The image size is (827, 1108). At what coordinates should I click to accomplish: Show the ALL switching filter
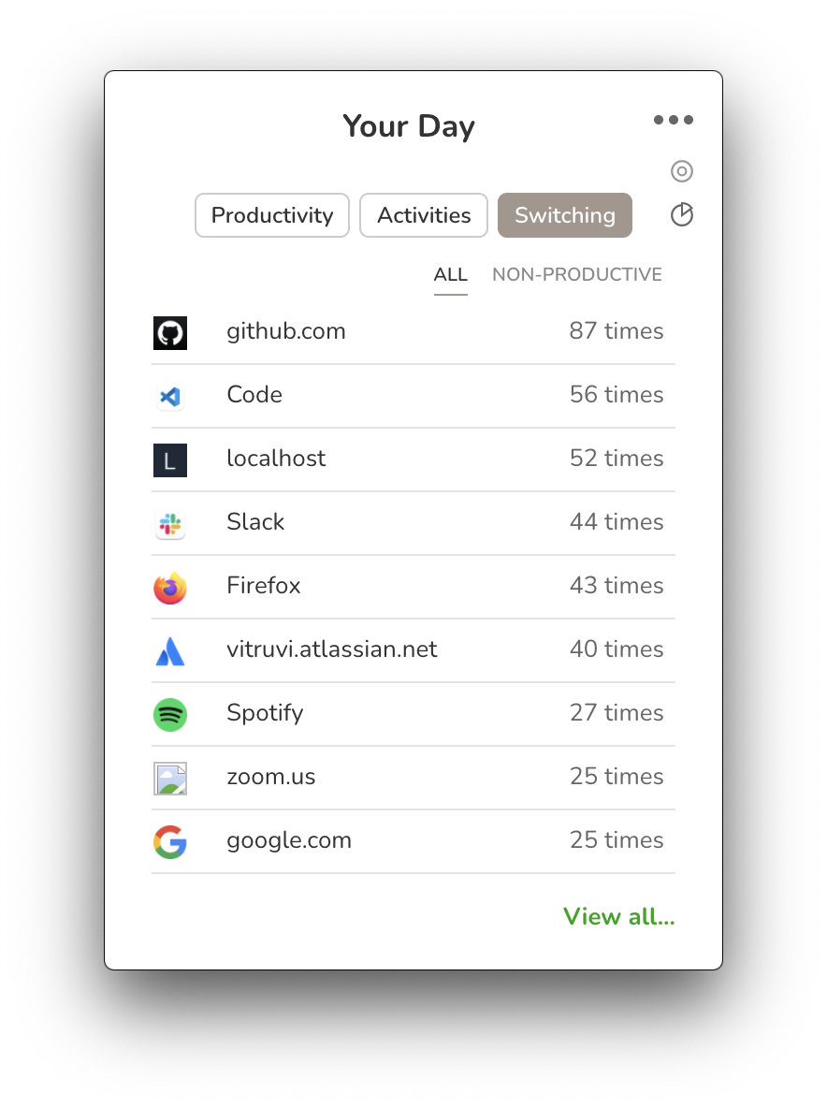click(x=451, y=274)
